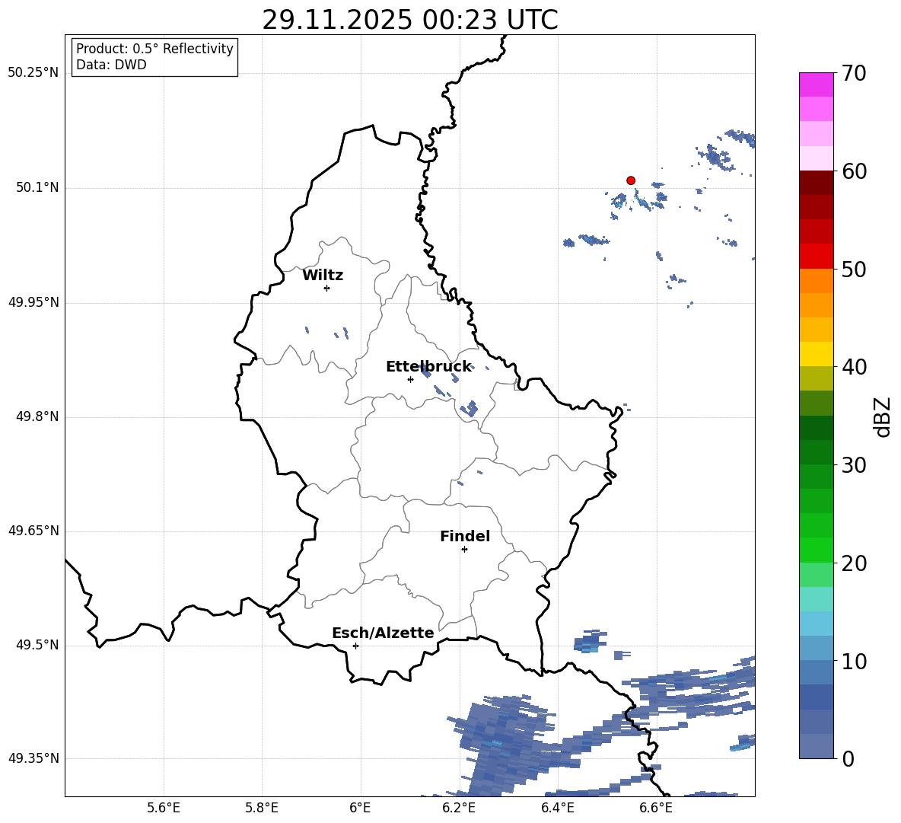Click the dBZ colorbar axis label

point(883,416)
